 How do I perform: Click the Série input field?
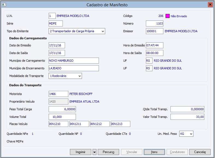click(x=56, y=23)
